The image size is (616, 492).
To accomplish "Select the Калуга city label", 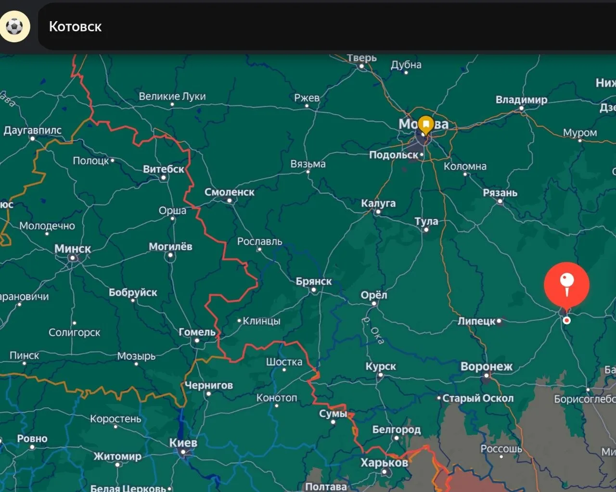I will point(378,203).
